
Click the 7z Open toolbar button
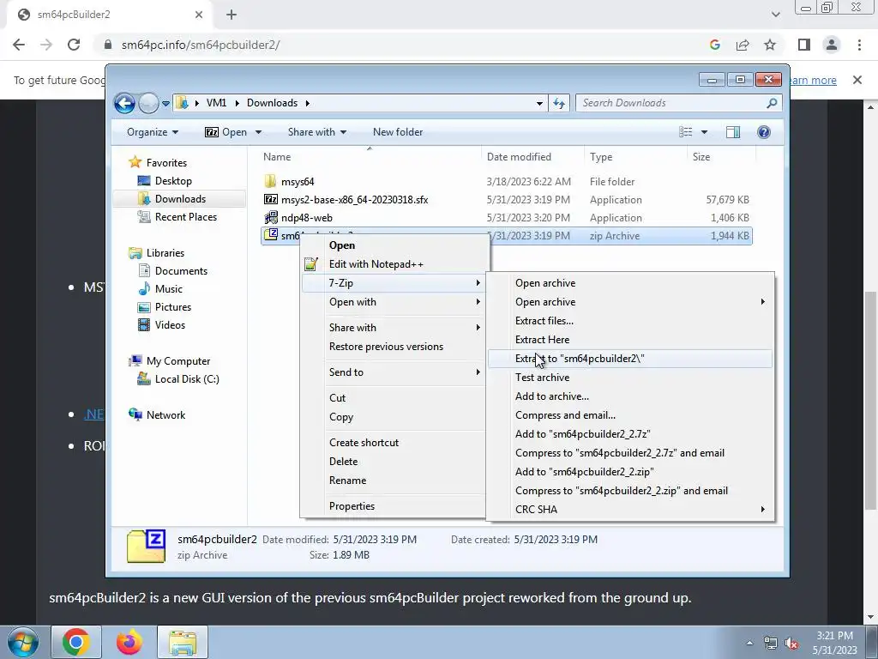pos(226,132)
